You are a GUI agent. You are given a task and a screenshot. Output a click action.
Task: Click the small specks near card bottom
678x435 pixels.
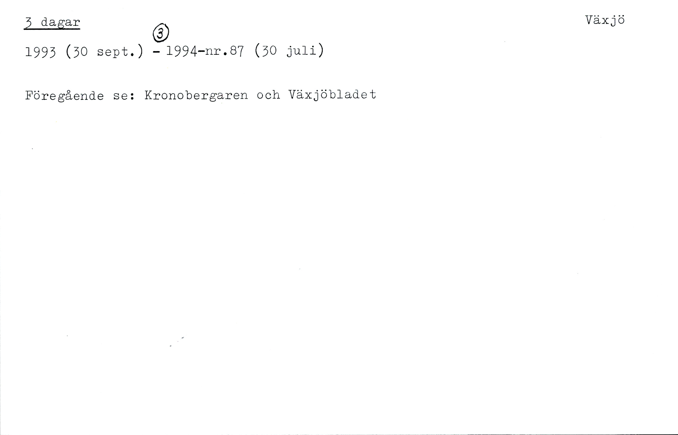pyautogui.click(x=177, y=342)
